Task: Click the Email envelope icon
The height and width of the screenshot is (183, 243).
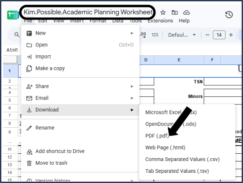Action: [x=29, y=98]
